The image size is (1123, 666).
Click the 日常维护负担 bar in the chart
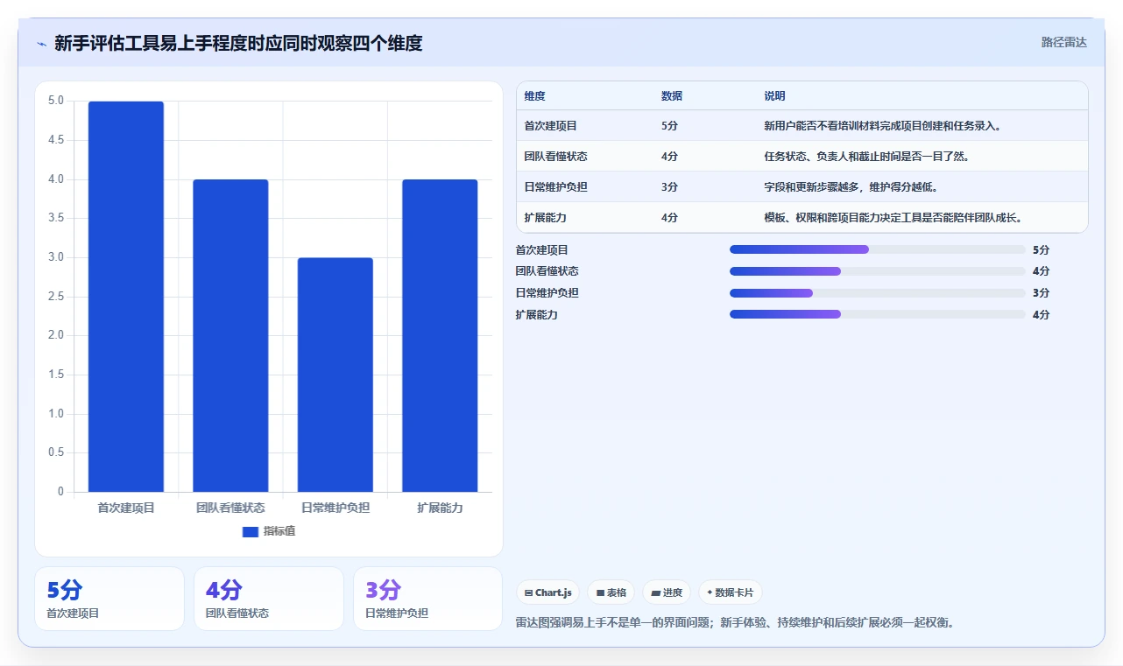coord(335,375)
